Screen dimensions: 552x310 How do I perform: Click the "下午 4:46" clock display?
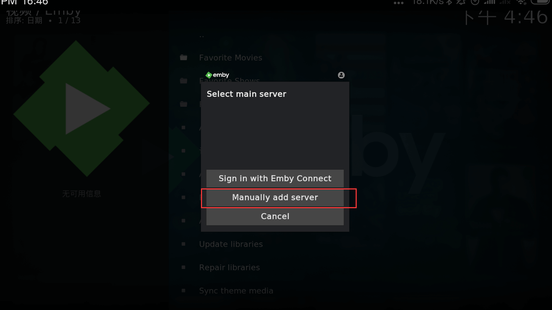[506, 17]
